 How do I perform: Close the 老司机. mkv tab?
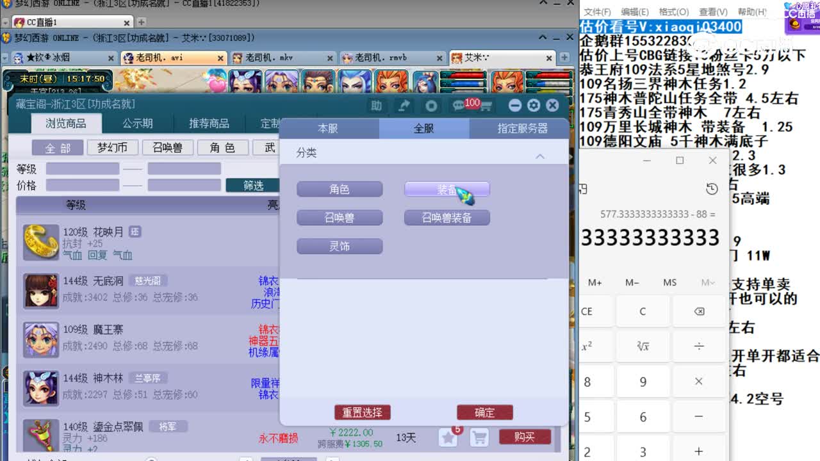tap(329, 58)
